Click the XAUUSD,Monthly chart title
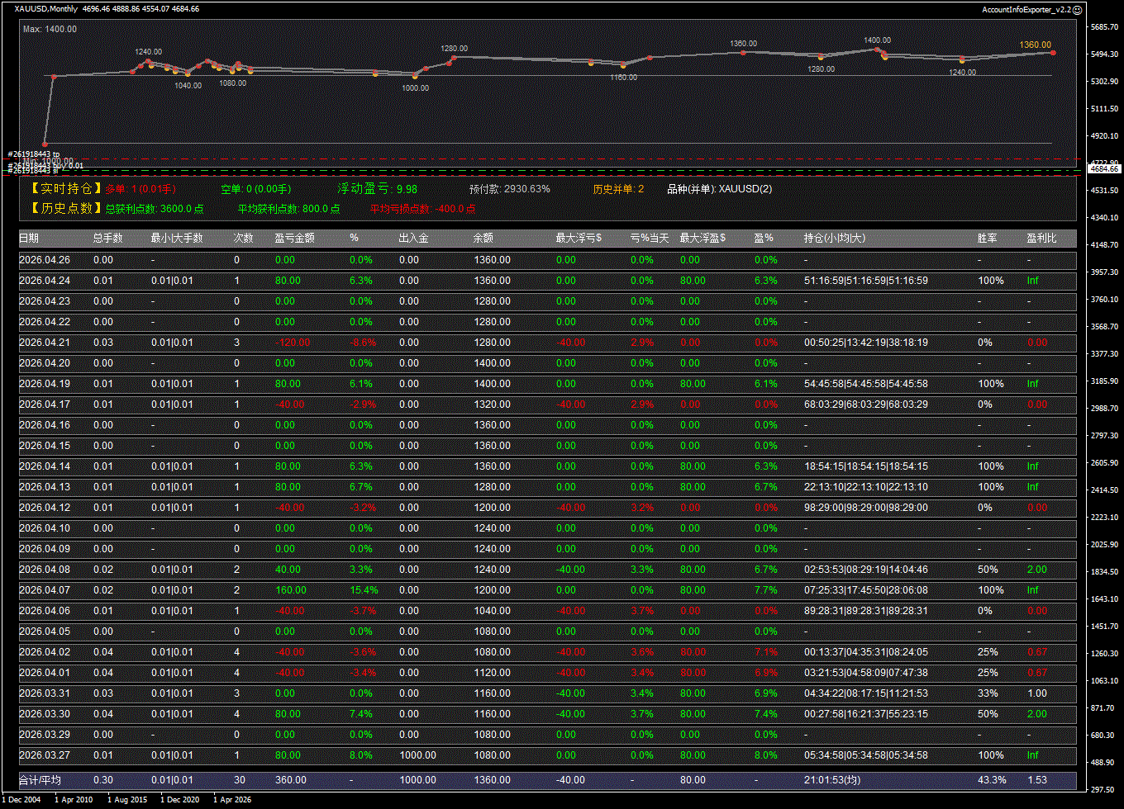 pyautogui.click(x=46, y=9)
